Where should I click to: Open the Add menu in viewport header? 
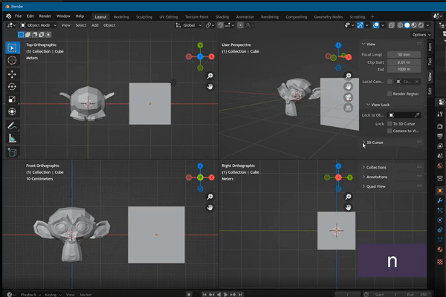click(x=95, y=25)
